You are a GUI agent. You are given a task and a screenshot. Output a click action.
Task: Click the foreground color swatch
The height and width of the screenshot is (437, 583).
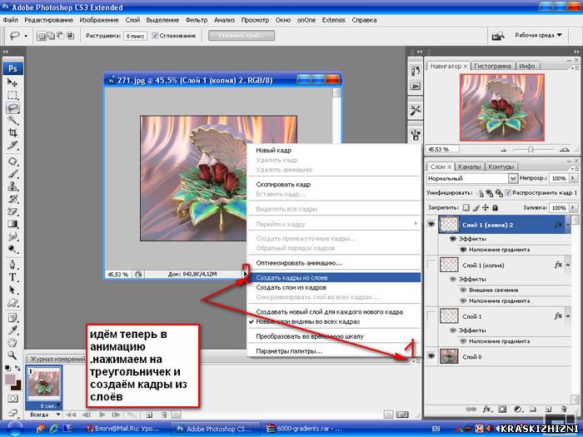[x=10, y=380]
